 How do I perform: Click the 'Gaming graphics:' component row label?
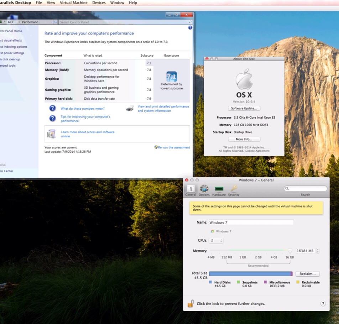point(58,90)
